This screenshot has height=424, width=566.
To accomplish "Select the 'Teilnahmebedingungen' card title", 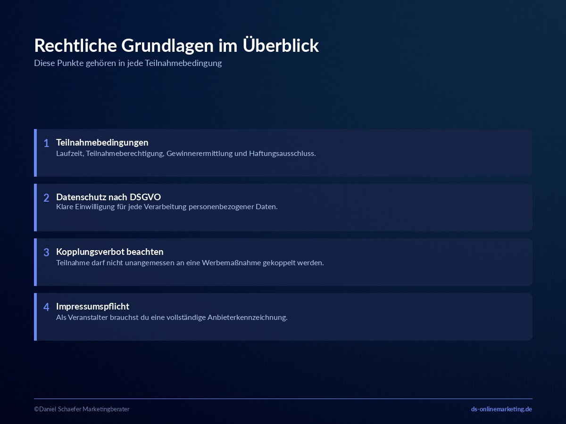I will click(102, 142).
